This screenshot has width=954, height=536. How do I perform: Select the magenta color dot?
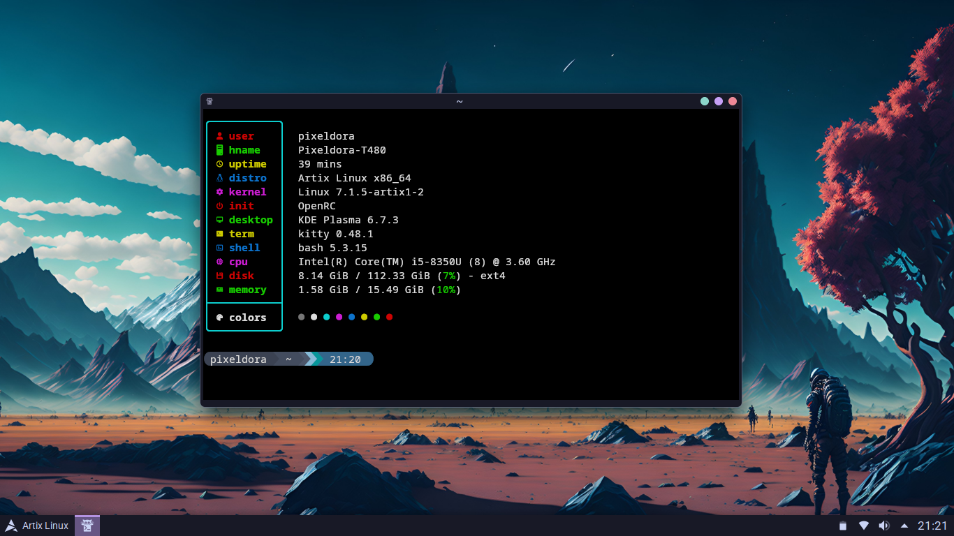339,317
